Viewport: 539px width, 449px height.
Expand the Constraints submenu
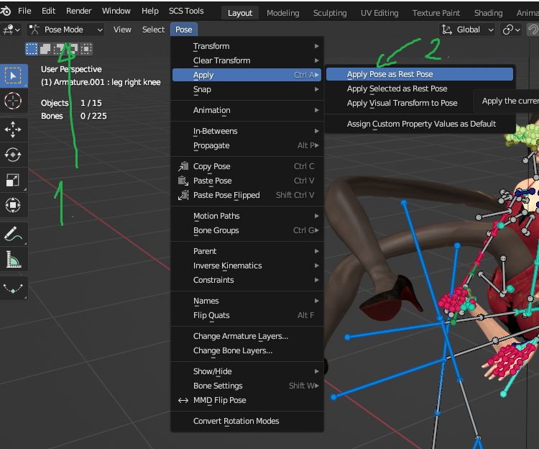247,280
